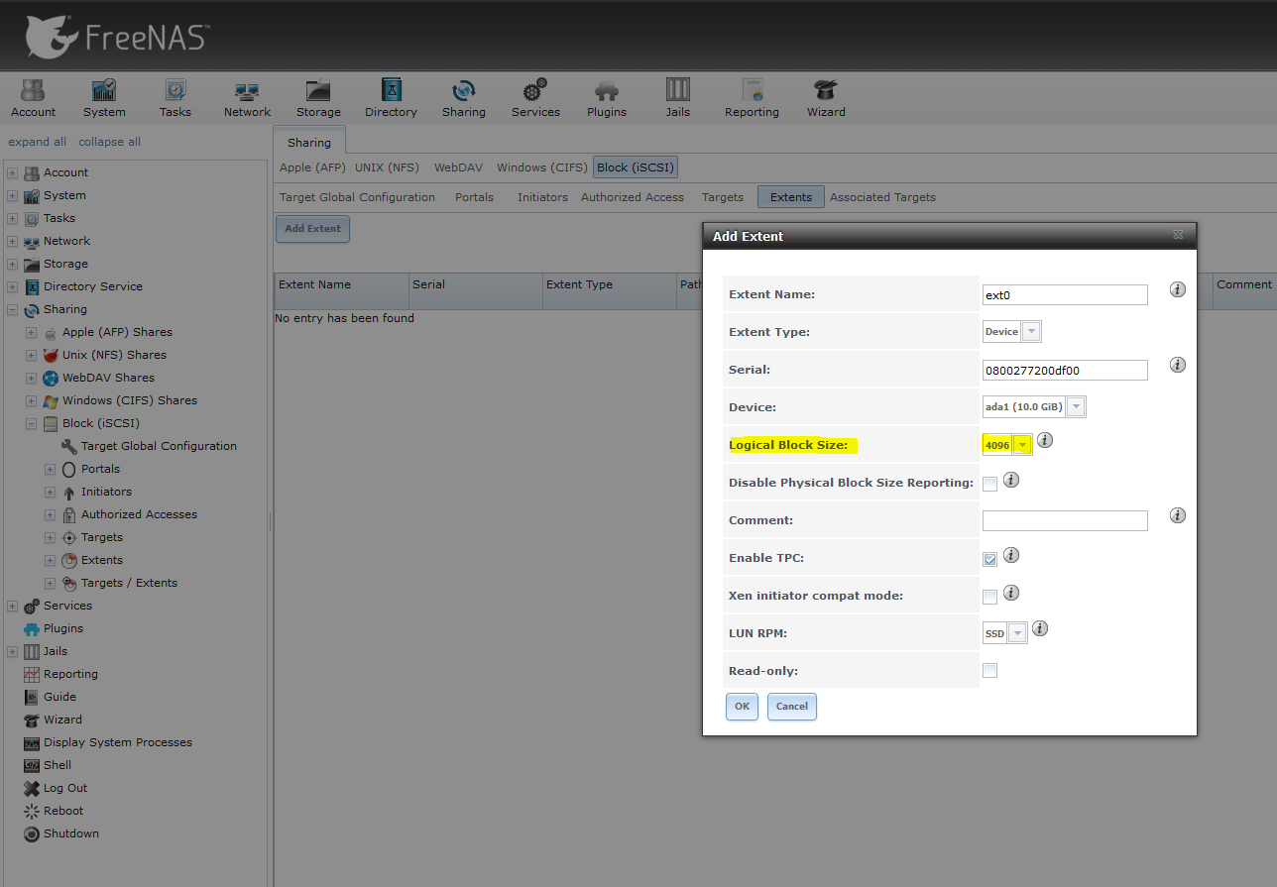The image size is (1277, 887).
Task: Open Shell from the sidebar tree
Action: click(58, 765)
